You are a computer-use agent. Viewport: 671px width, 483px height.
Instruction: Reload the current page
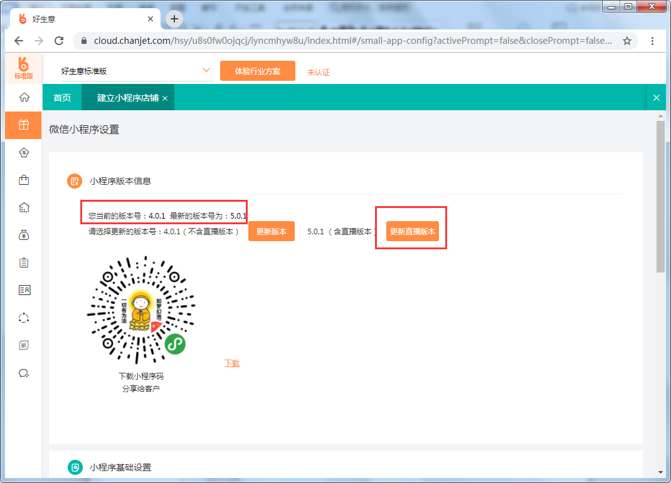[59, 41]
